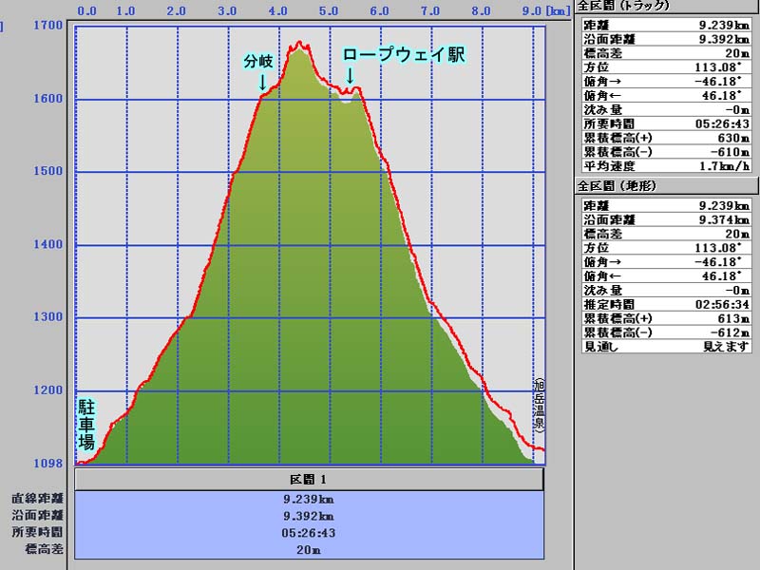Click the 駐車場 start point label
Screen dimensions: 760x570
coord(85,424)
